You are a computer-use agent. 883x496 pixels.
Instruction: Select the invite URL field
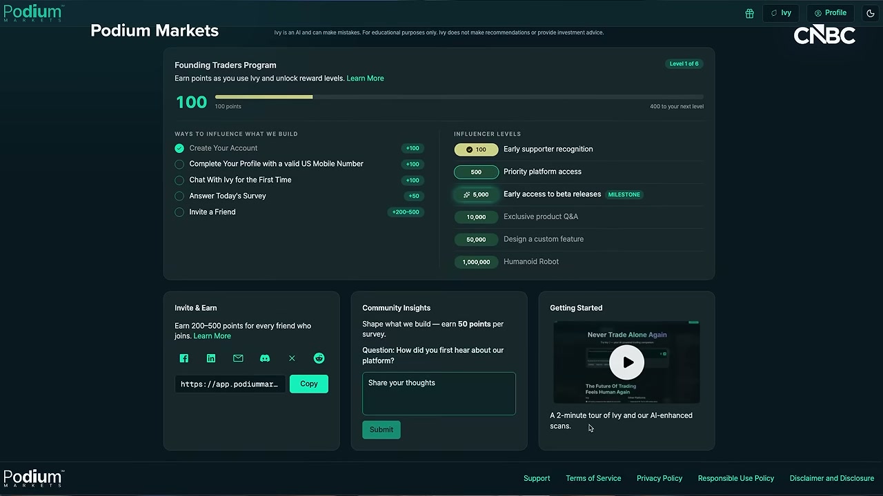(230, 384)
